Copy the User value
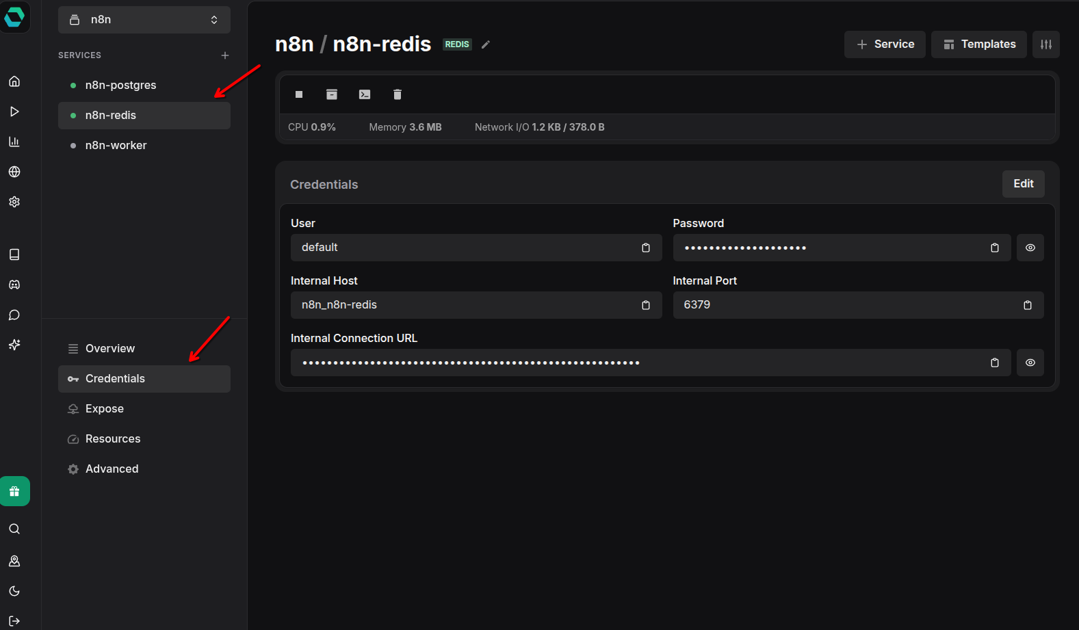Viewport: 1079px width, 630px height. click(x=646, y=248)
